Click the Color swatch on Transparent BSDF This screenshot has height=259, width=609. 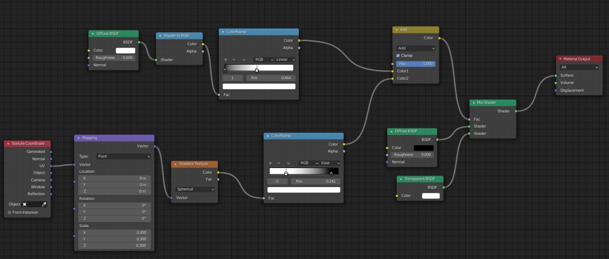coord(431,196)
